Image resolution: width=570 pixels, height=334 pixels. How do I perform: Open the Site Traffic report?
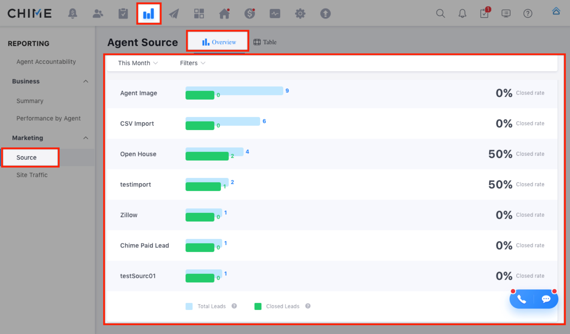pos(32,175)
